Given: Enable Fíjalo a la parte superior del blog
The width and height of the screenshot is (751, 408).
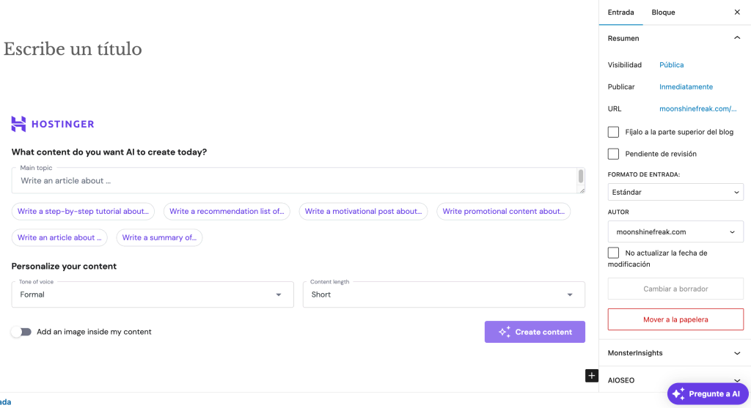Looking at the screenshot, I should (613, 132).
